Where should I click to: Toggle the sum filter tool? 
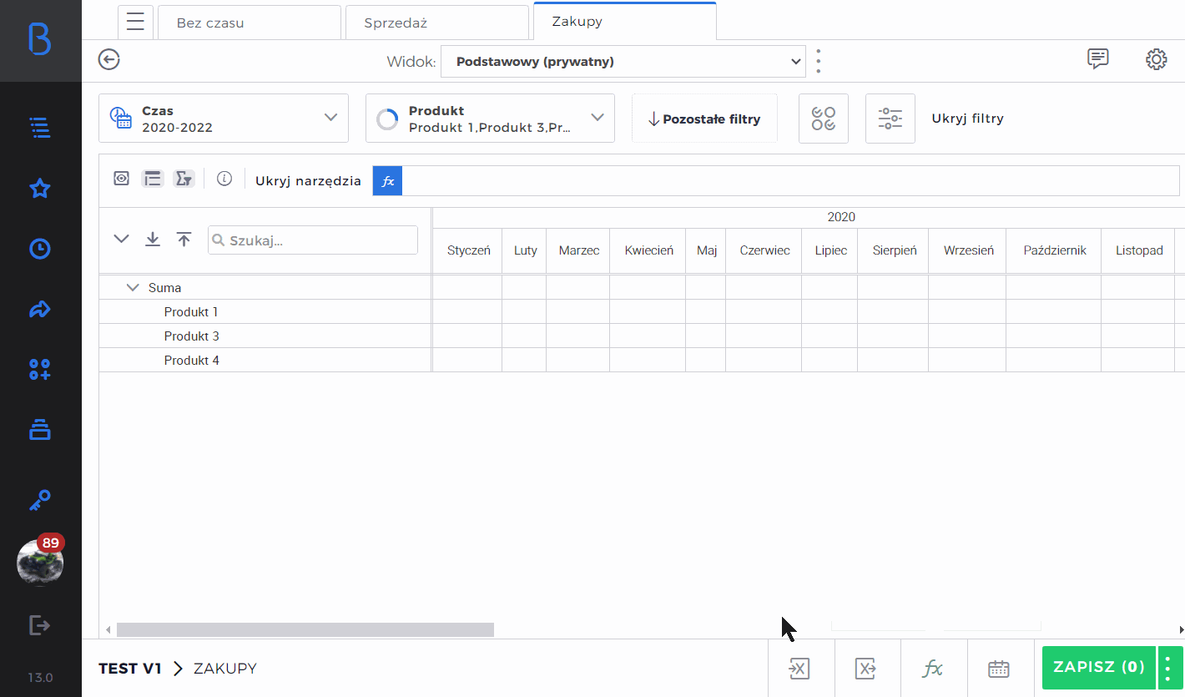click(184, 179)
